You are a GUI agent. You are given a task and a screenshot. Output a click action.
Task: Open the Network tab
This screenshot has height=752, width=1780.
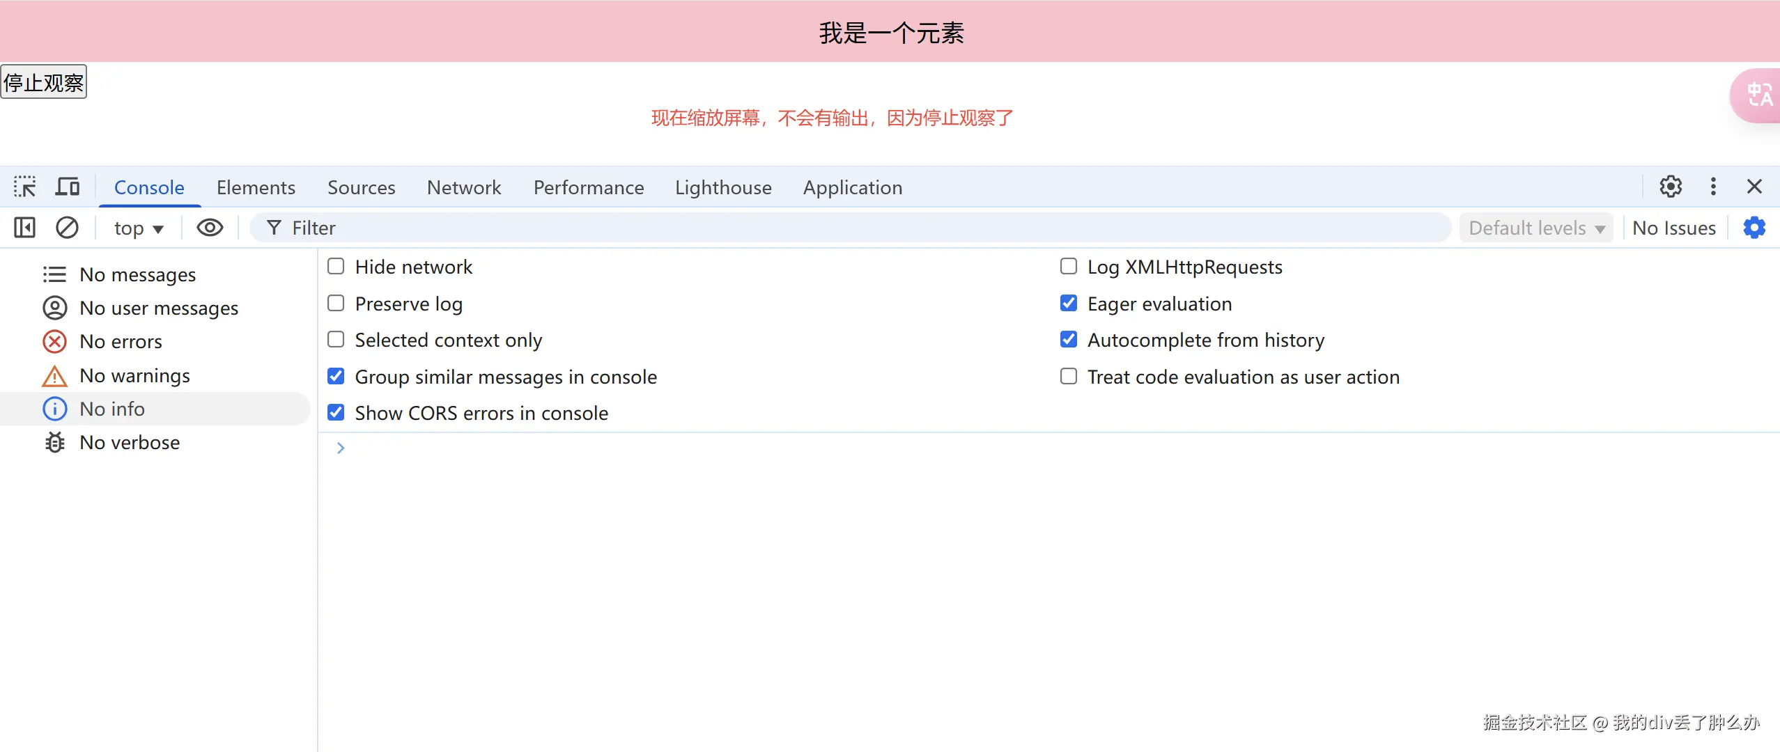point(464,187)
